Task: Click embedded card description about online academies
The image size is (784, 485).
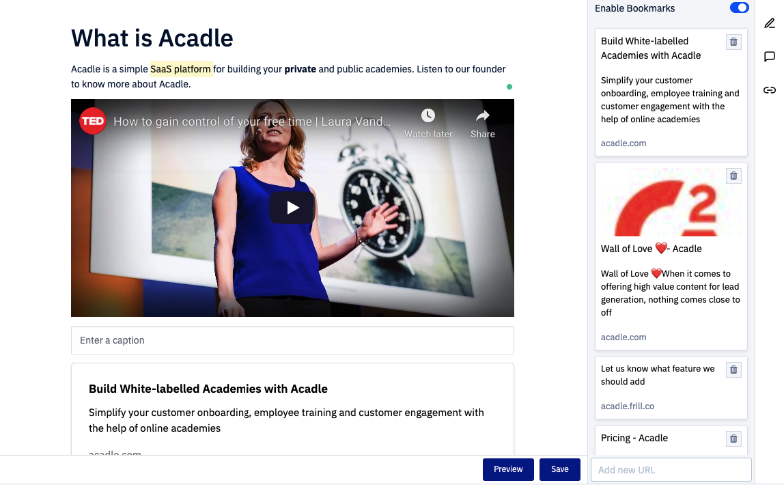Action: (x=286, y=421)
